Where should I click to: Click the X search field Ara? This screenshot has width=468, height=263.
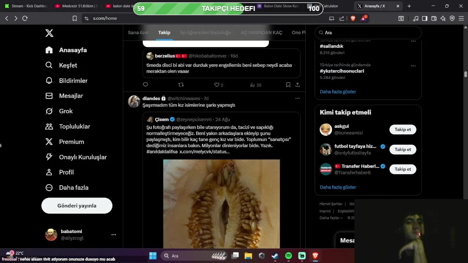(368, 33)
